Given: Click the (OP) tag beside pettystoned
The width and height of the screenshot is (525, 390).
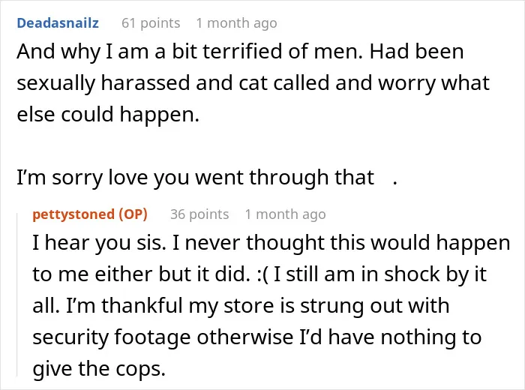Looking at the screenshot, I should (x=133, y=214).
